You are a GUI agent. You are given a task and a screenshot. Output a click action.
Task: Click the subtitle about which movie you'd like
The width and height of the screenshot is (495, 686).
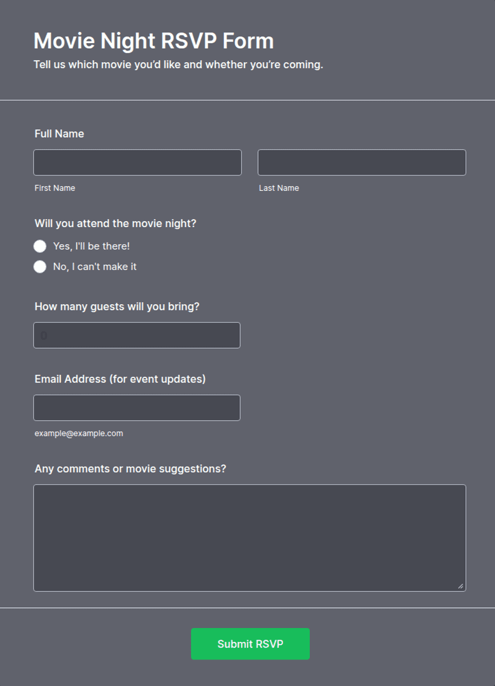(x=178, y=65)
